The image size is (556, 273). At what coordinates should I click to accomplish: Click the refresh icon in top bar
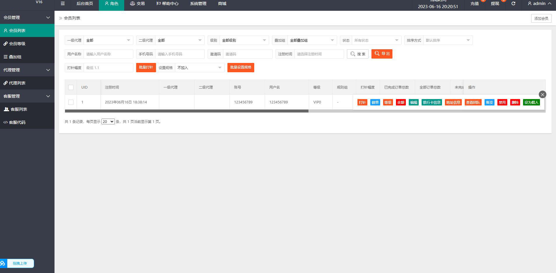pyautogui.click(x=513, y=4)
